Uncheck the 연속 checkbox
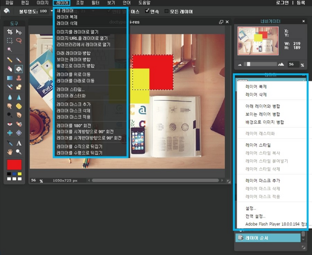The height and width of the screenshot is (255, 312). point(147,11)
